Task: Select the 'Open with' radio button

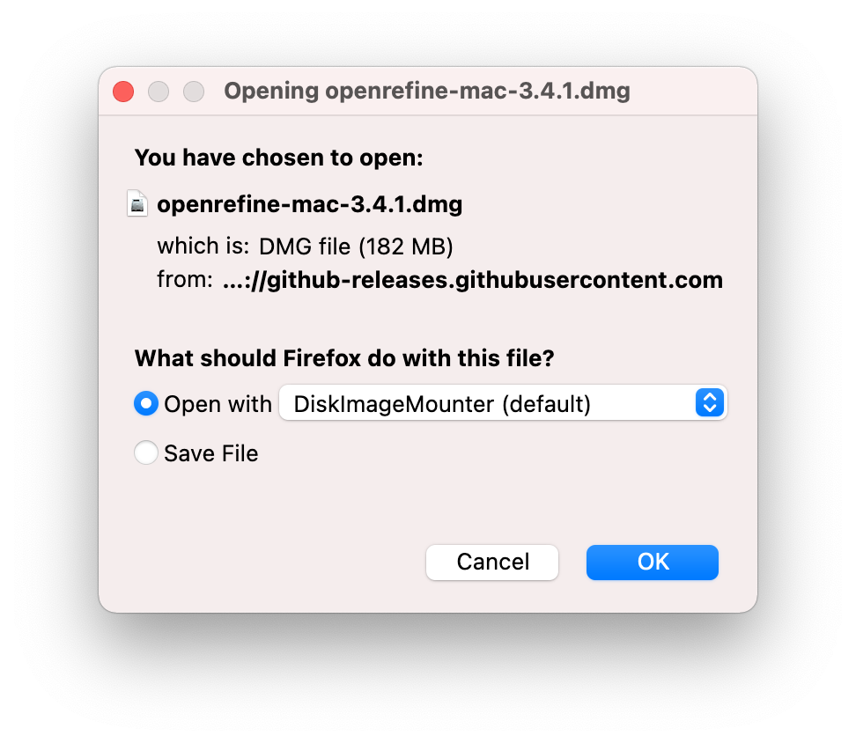Action: tap(146, 403)
